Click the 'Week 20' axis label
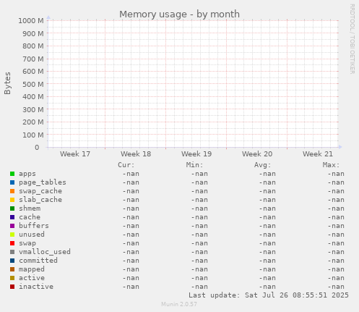The height and width of the screenshot is (312, 359). 257,154
